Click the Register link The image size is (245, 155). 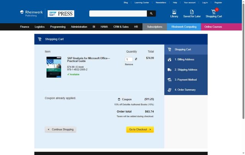click(x=218, y=3)
